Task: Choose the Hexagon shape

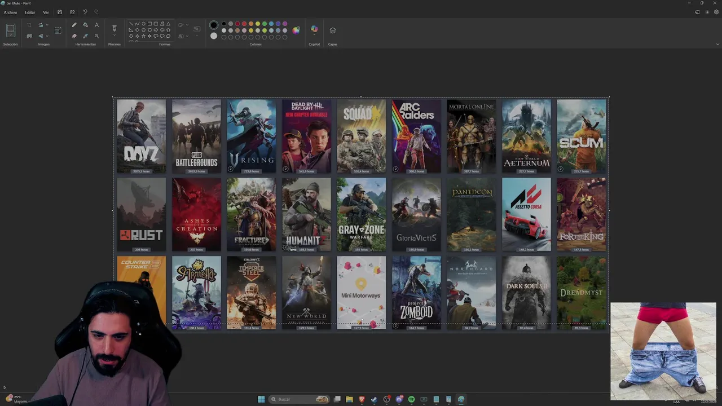Action: click(149, 30)
